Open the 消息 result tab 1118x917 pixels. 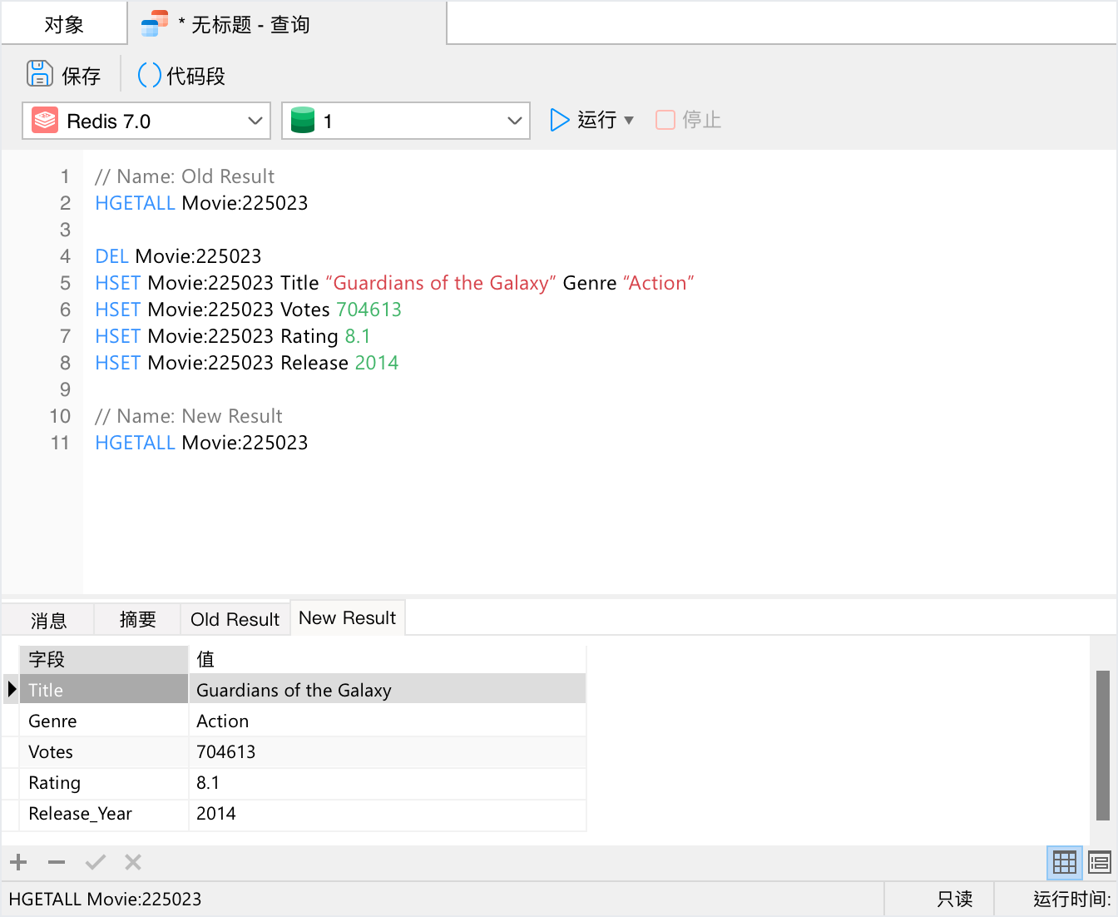coord(48,620)
